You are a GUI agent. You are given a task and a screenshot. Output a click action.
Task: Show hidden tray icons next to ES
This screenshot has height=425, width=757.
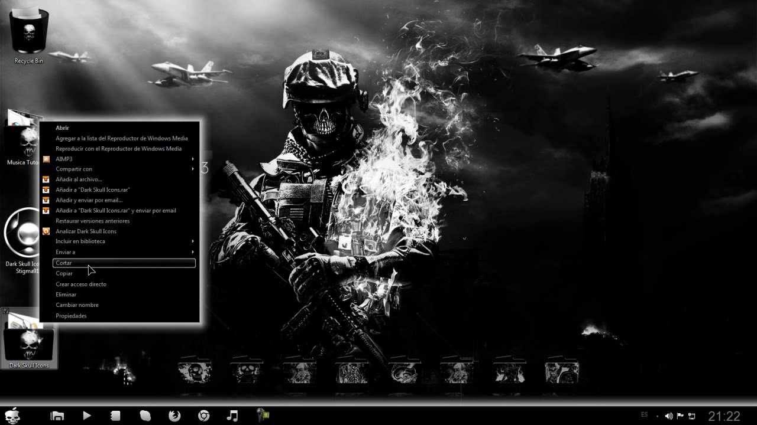pyautogui.click(x=657, y=416)
